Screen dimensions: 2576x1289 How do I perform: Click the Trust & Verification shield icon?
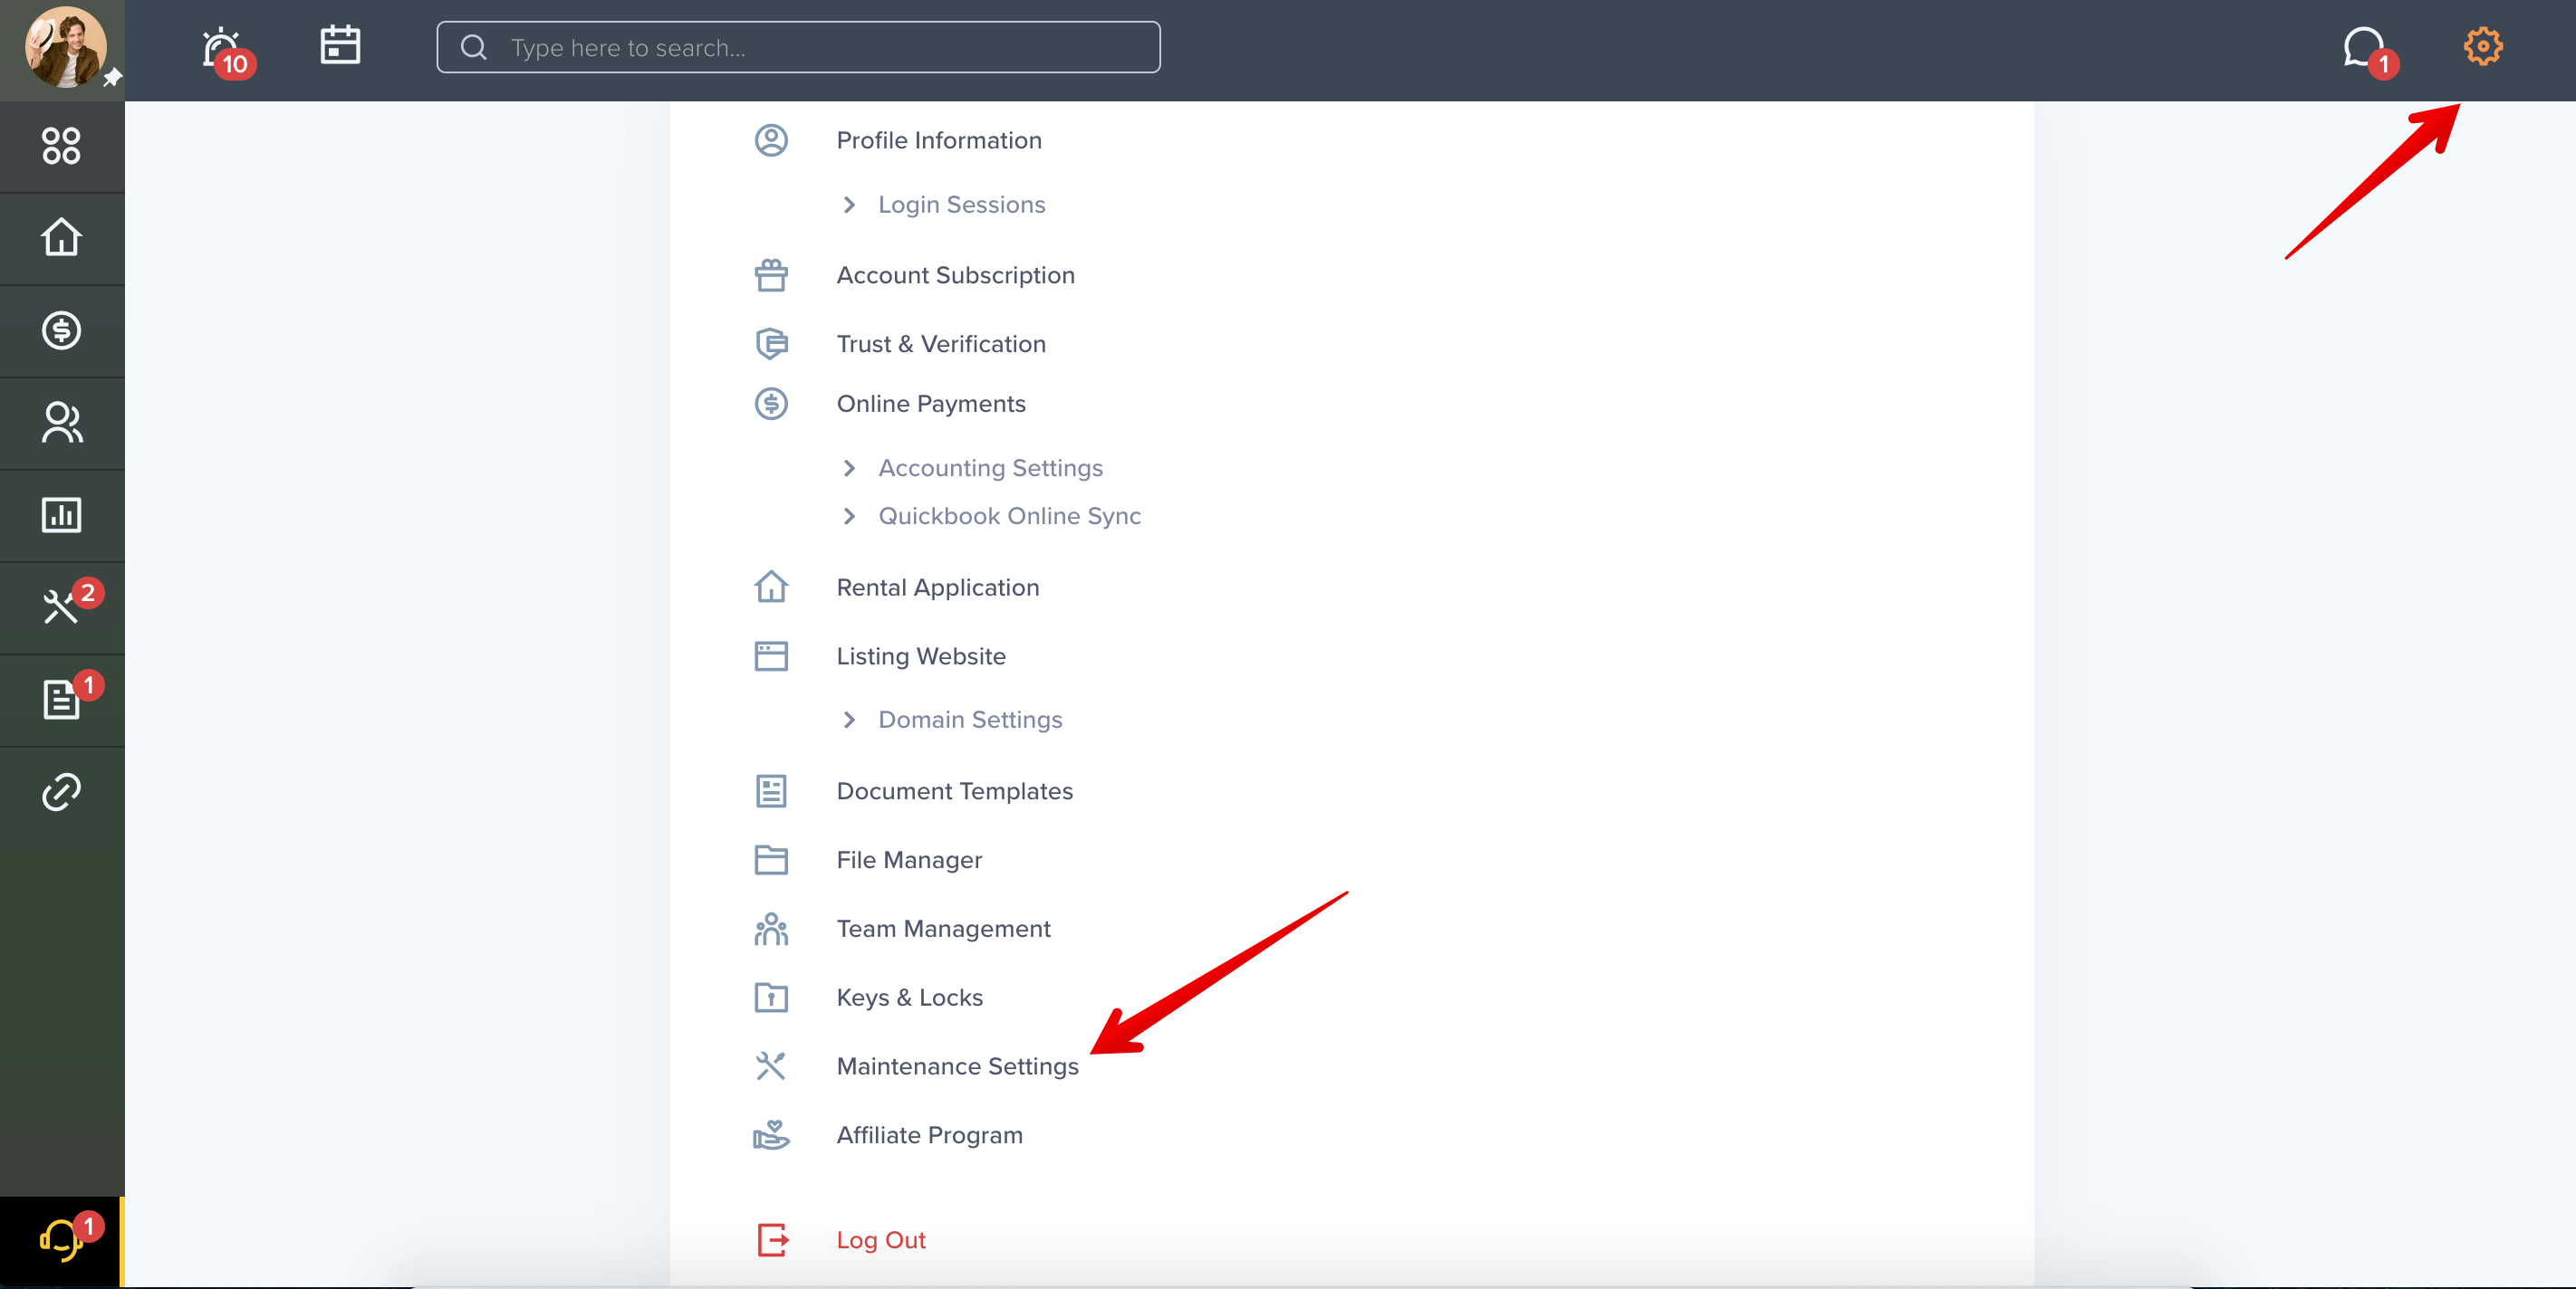coord(771,344)
